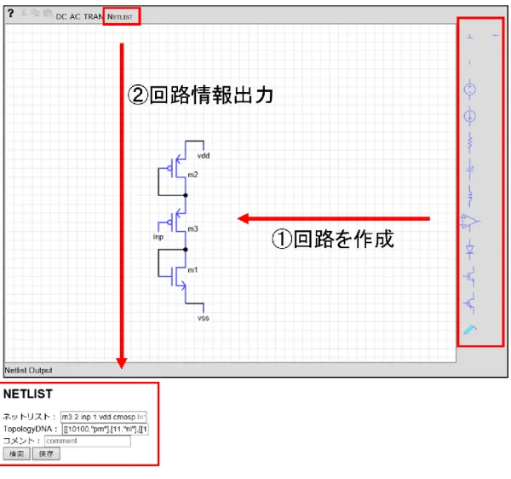Click the greyed-out paste icon in toolbar
Viewport: 511px width, 479px height.
pyautogui.click(x=48, y=14)
